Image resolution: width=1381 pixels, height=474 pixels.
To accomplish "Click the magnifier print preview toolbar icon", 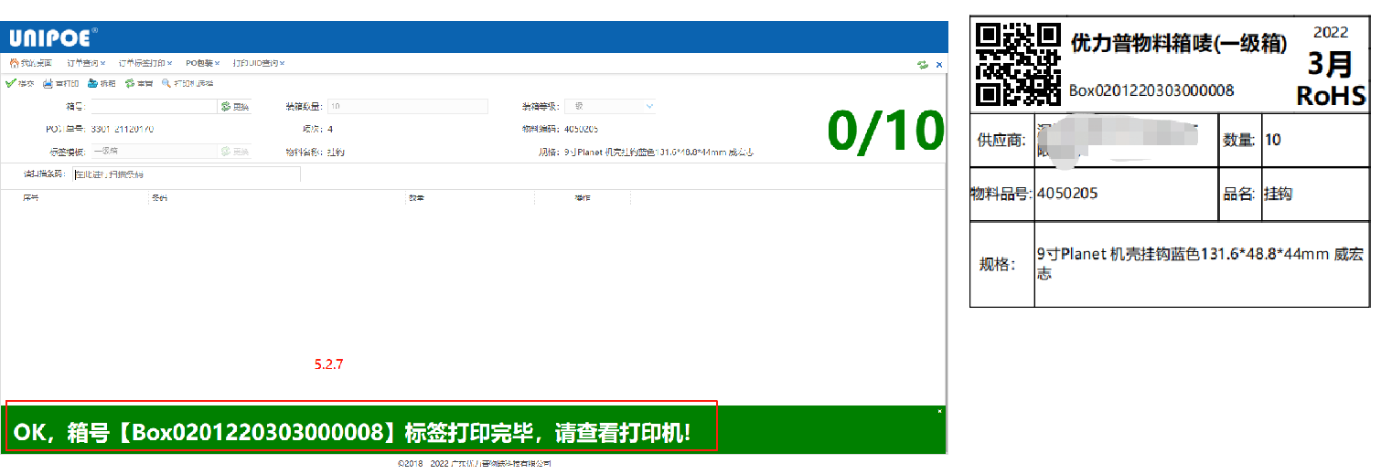I will [x=166, y=83].
